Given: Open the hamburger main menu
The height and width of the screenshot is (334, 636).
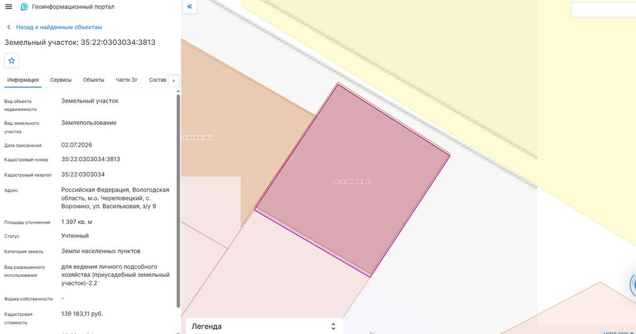Looking at the screenshot, I should tap(8, 6).
